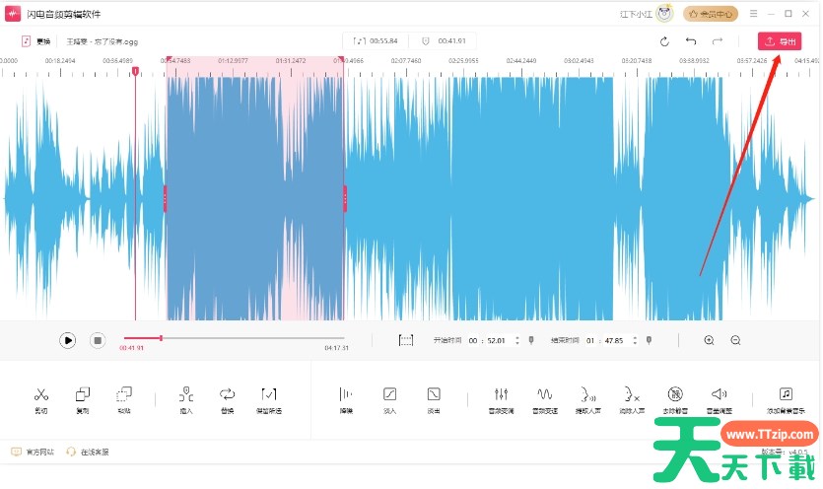The image size is (823, 489).
Task: Click the Replace (替换) icon
Action: pyautogui.click(x=228, y=394)
